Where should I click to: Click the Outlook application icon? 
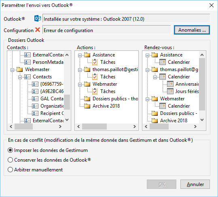(x=38, y=18)
